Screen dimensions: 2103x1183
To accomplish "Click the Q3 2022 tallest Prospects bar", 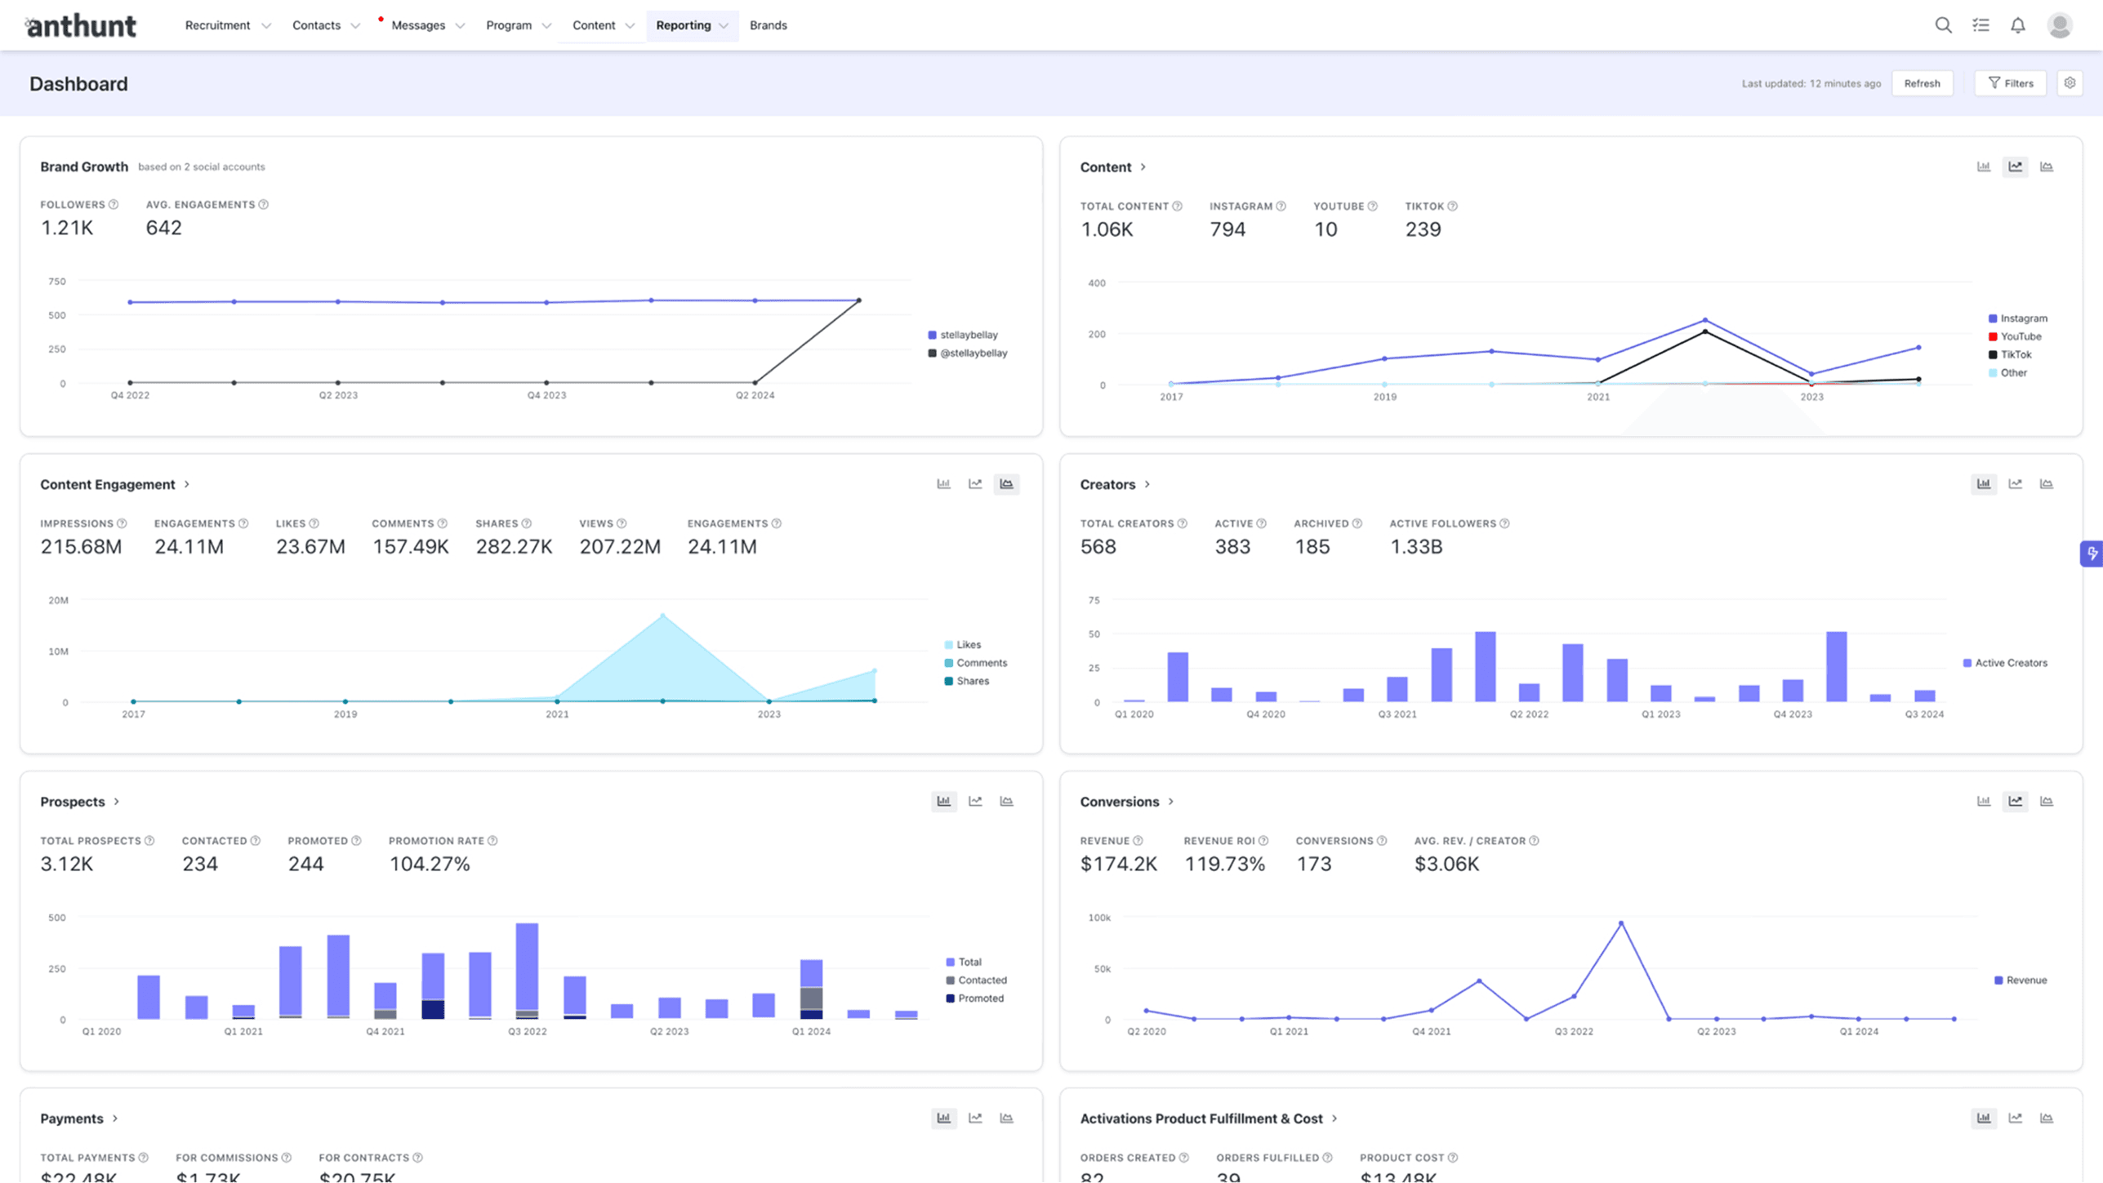I will tap(527, 971).
